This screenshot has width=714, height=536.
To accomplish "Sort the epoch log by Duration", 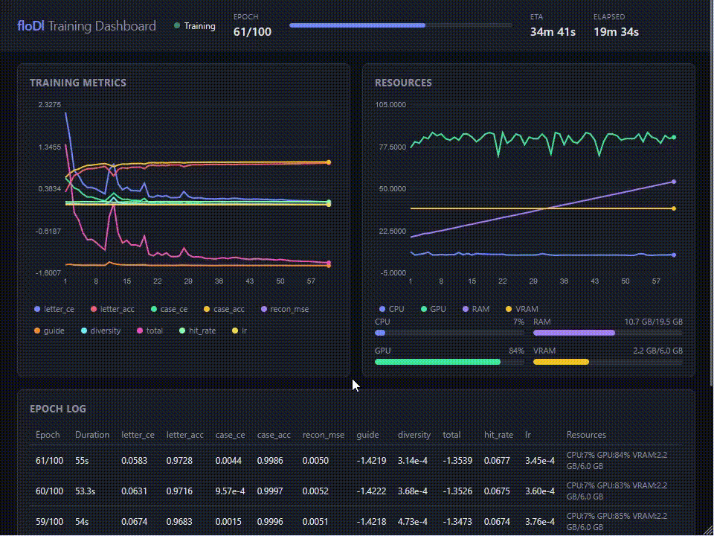I will coord(93,435).
